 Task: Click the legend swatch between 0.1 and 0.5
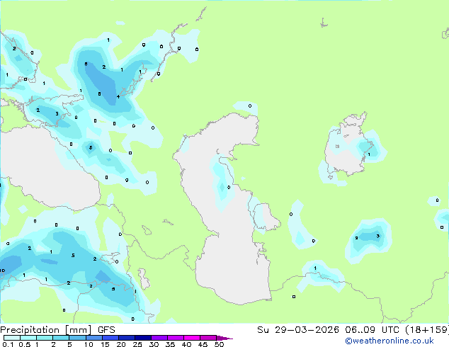click(x=12, y=338)
